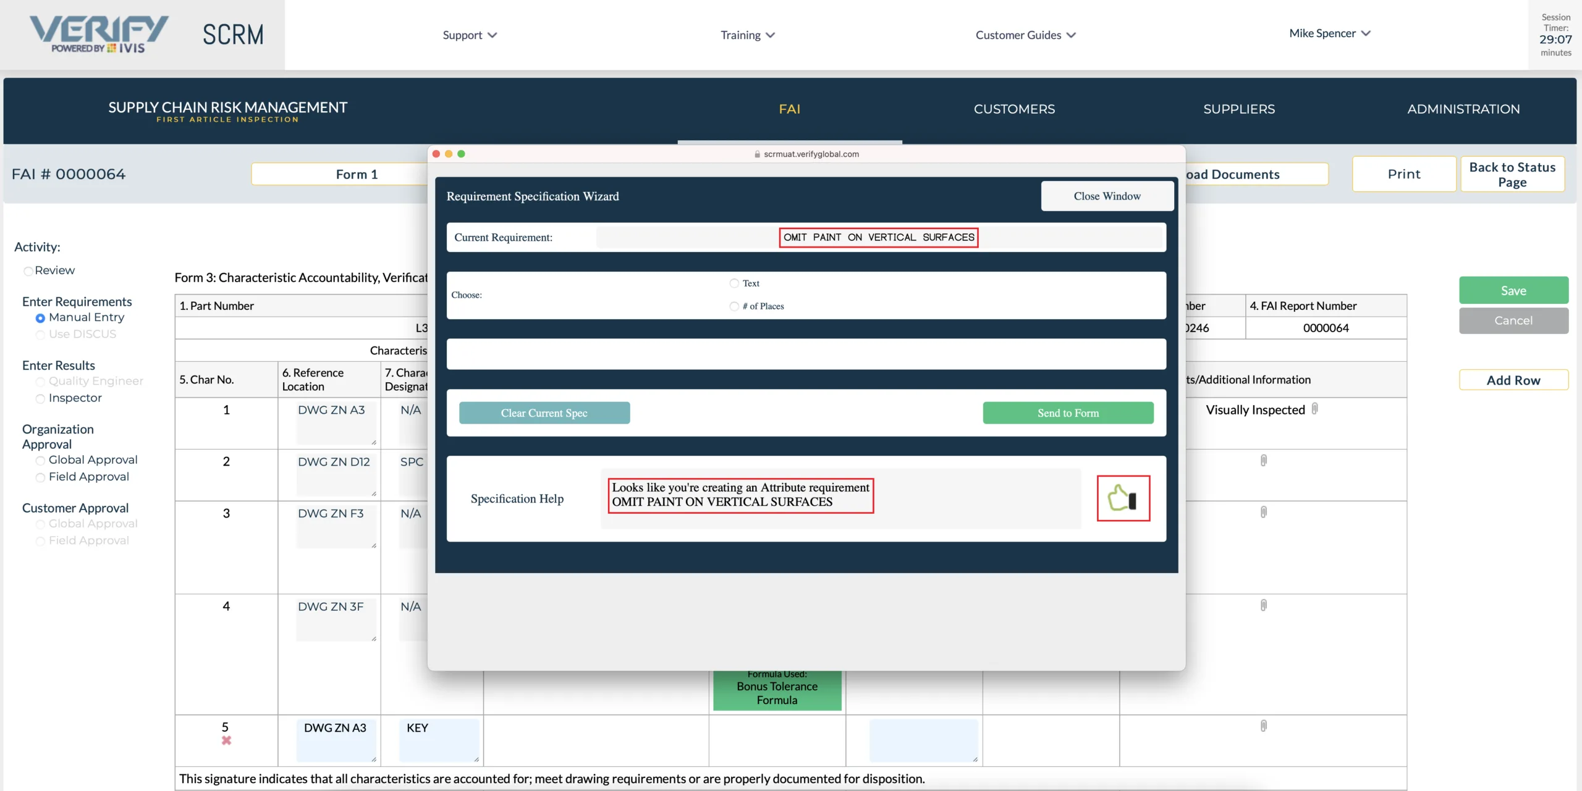This screenshot has height=791, width=1582.
Task: Click the DWG ZN 3F reference location field
Action: click(x=336, y=620)
